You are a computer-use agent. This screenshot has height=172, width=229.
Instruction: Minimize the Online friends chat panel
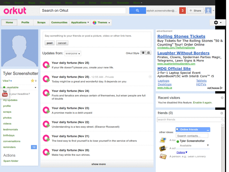(208, 130)
